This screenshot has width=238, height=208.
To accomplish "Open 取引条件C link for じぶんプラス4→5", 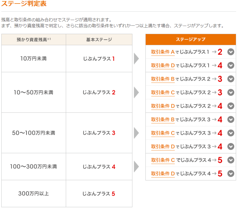I will tap(163, 160).
